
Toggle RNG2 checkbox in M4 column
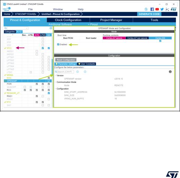tap(49, 99)
